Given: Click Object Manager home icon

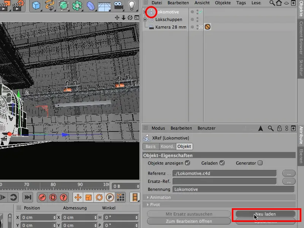Looking at the screenshot, I should click(279, 3).
